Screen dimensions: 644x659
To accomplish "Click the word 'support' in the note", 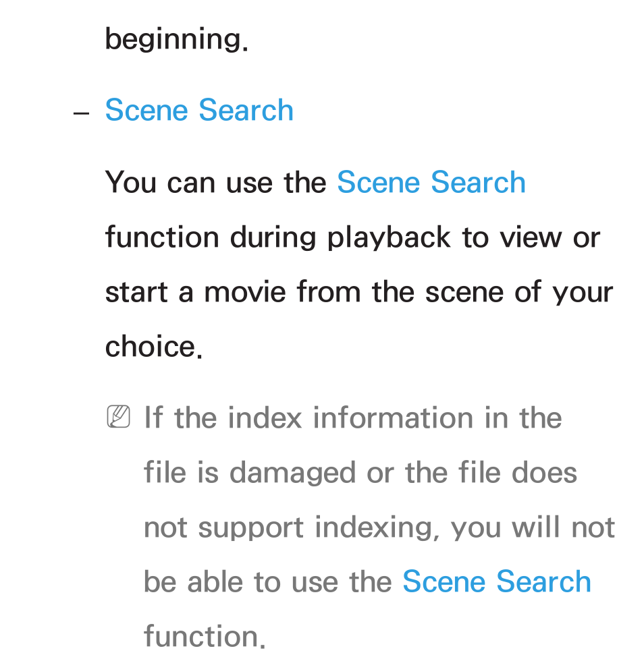I will 250,529.
